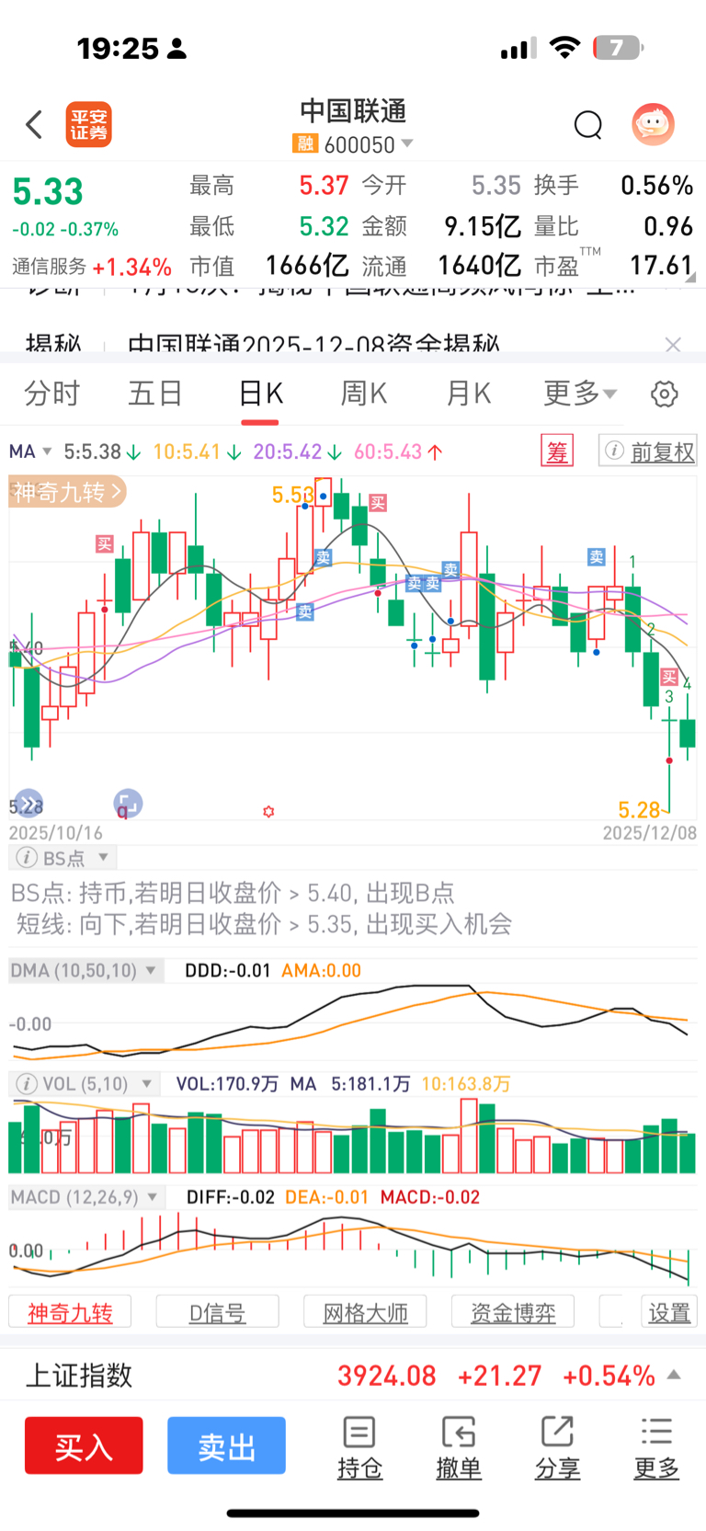This screenshot has height=1531, width=706.
Task: Toggle the D信号 indicator
Action: click(x=218, y=1312)
